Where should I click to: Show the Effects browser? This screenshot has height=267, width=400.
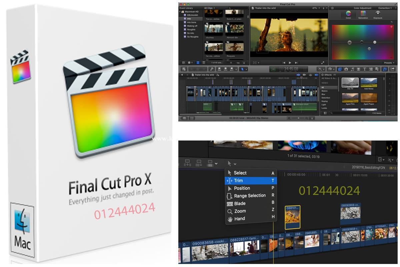[340, 69]
